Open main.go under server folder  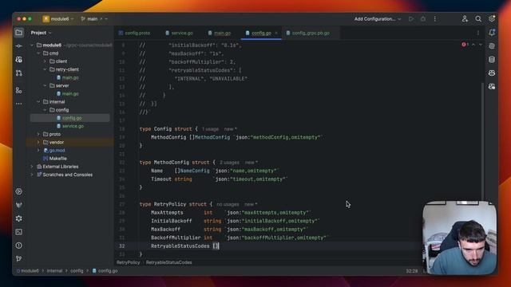point(70,94)
